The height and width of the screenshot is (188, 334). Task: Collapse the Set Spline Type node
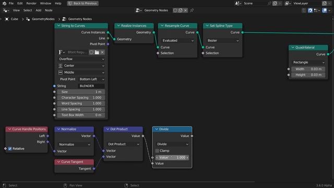[207, 26]
